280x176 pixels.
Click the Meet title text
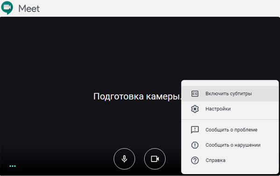click(29, 8)
